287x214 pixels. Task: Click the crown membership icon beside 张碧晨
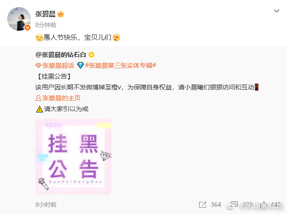(x=61, y=14)
